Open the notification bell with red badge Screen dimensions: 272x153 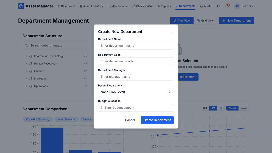click(x=227, y=6)
